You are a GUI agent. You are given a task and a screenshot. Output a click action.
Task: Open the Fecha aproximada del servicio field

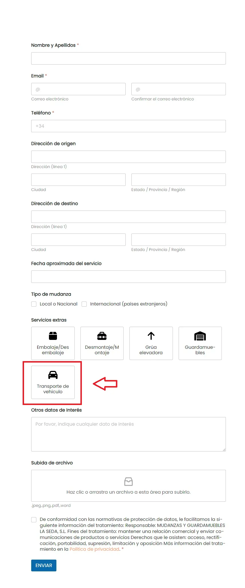[x=129, y=277]
